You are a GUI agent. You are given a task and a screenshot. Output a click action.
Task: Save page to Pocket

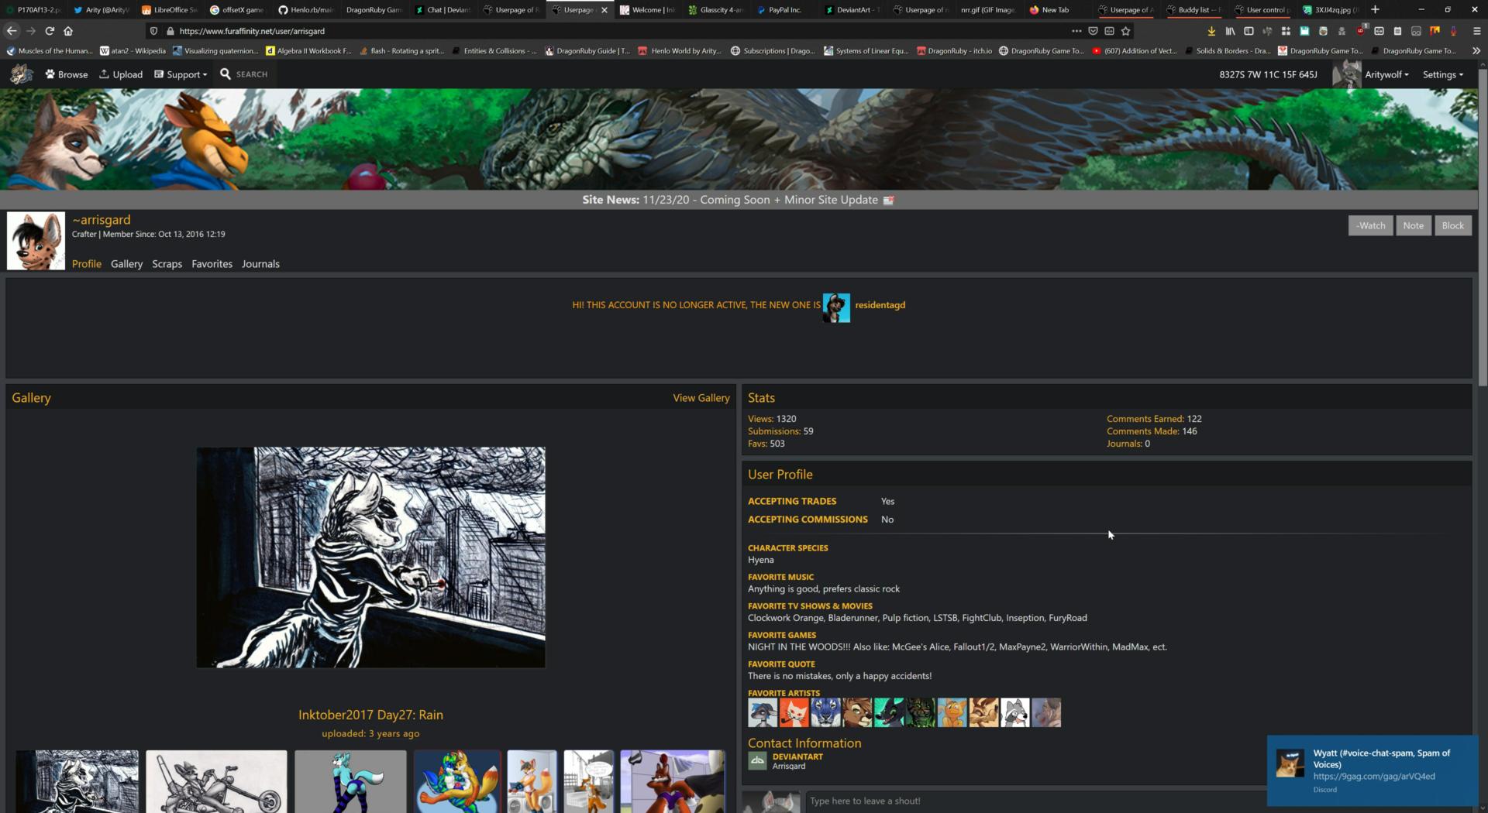click(1093, 31)
